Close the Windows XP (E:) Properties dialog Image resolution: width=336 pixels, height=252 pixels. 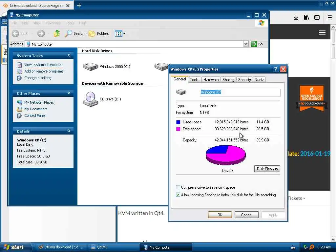[283, 69]
